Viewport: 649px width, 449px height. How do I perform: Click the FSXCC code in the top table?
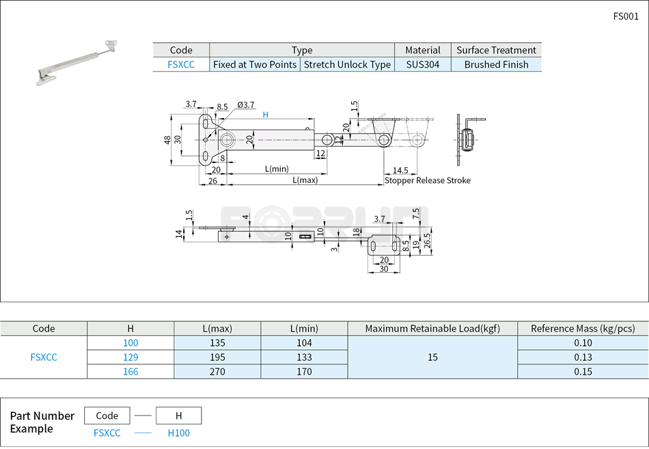tap(182, 64)
